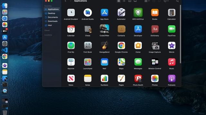Open the Finder action menu dropdown
The width and height of the screenshot is (206, 115).
pos(166,1)
